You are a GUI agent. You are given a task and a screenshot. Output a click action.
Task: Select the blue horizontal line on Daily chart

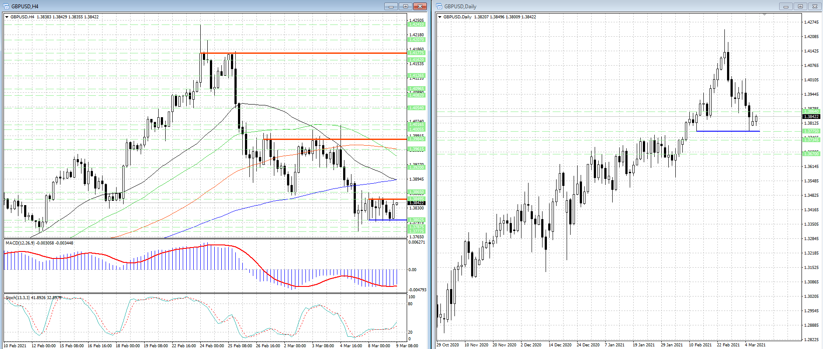pyautogui.click(x=728, y=131)
